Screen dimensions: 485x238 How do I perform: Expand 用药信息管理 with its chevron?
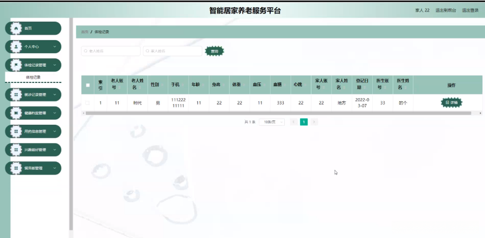pyautogui.click(x=55, y=131)
